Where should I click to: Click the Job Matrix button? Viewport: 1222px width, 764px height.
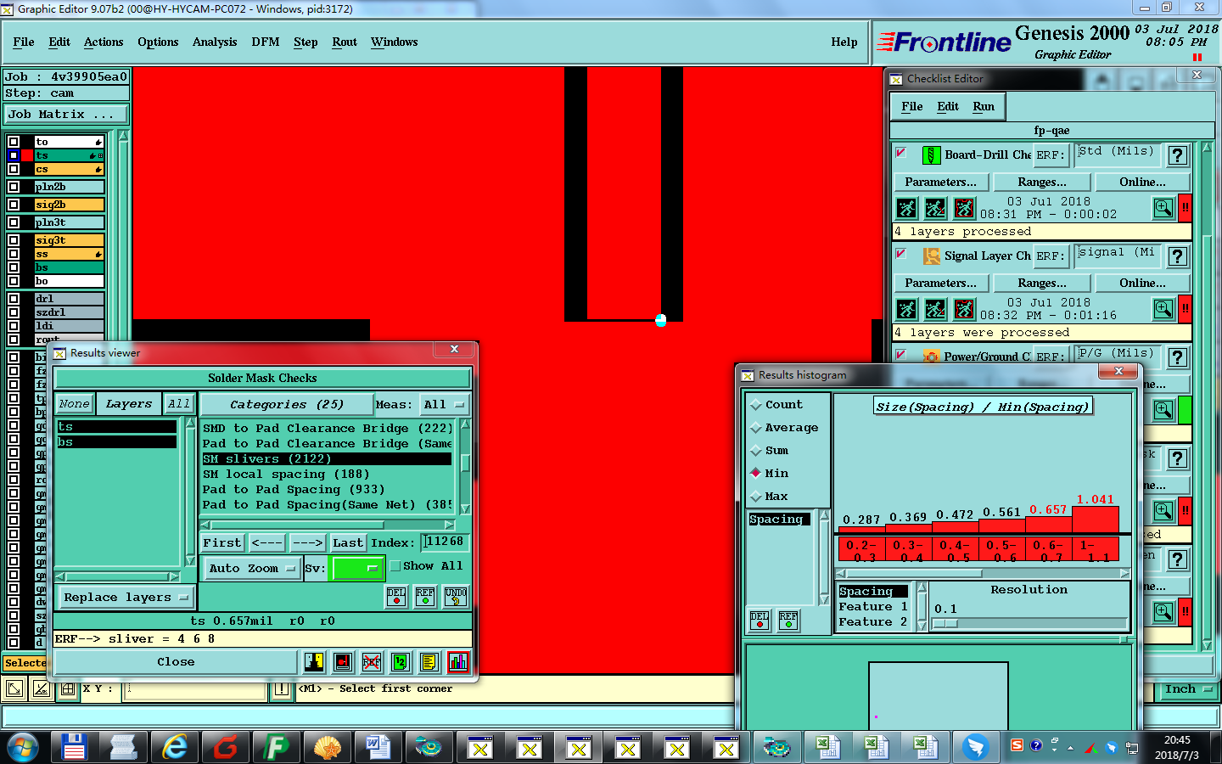66,114
